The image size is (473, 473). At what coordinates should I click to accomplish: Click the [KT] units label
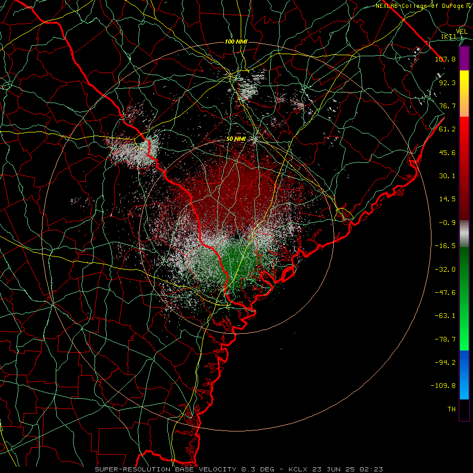[449, 36]
